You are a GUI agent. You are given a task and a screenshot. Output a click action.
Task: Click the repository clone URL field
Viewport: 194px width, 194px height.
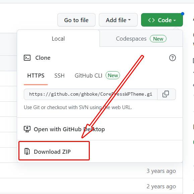coord(90,94)
